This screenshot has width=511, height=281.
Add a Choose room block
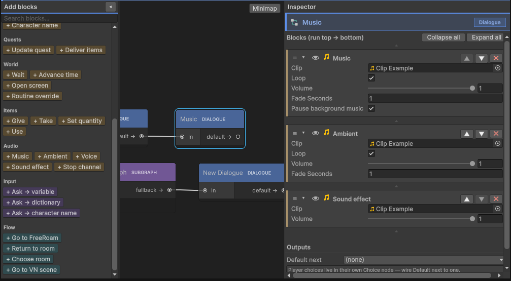(x=28, y=259)
